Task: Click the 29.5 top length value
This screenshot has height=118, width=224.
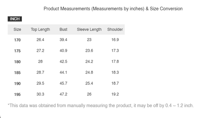Action: pos(40,83)
